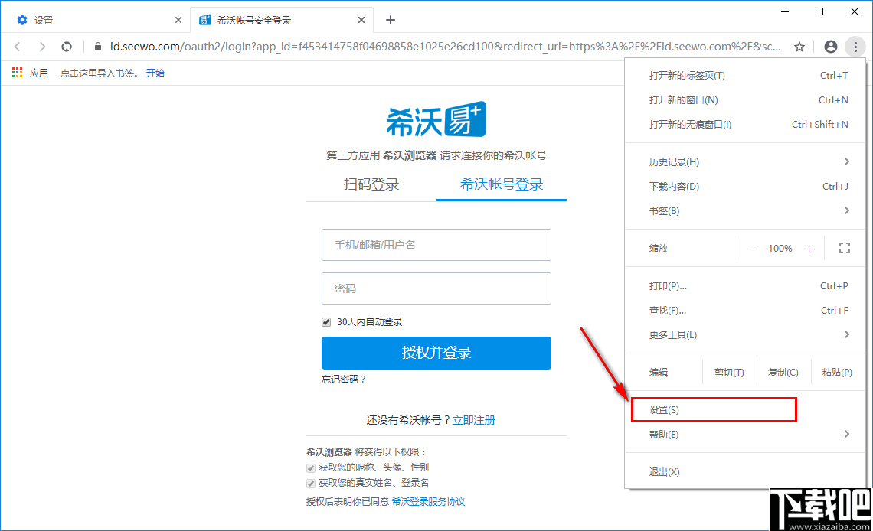The width and height of the screenshot is (873, 531).
Task: Open the Apps grid icon in bookmarks bar
Action: click(18, 73)
